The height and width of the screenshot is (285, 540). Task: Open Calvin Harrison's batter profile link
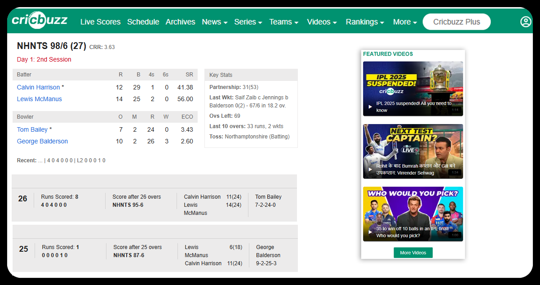click(x=38, y=87)
